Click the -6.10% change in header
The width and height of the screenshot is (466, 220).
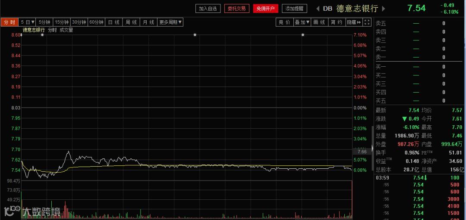(449, 12)
